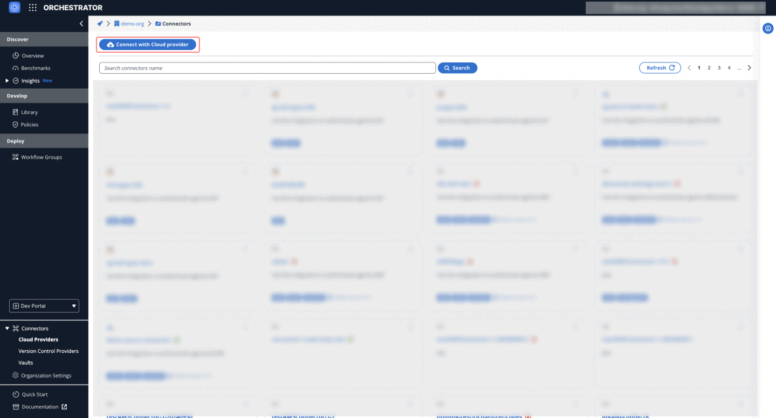Viewport: 776px width, 418px height.
Task: Expand the Insights tree arrow
Action: click(x=8, y=81)
